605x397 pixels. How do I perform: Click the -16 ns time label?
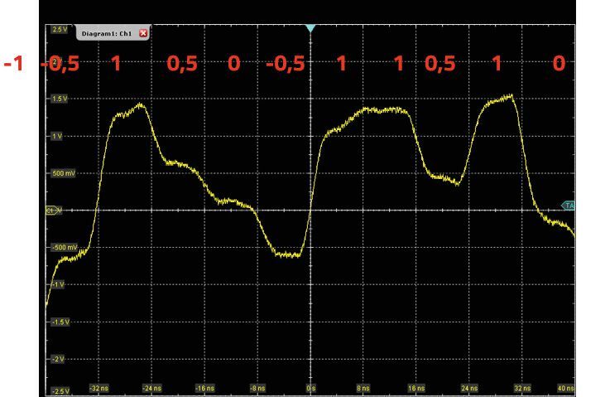(205, 388)
